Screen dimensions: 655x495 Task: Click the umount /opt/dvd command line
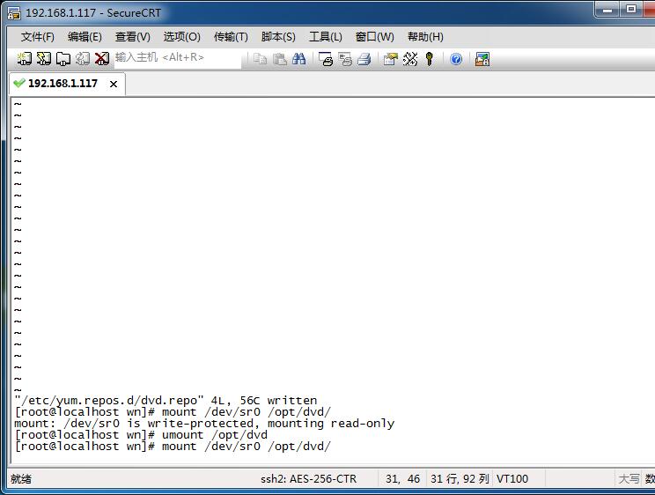pyautogui.click(x=141, y=435)
